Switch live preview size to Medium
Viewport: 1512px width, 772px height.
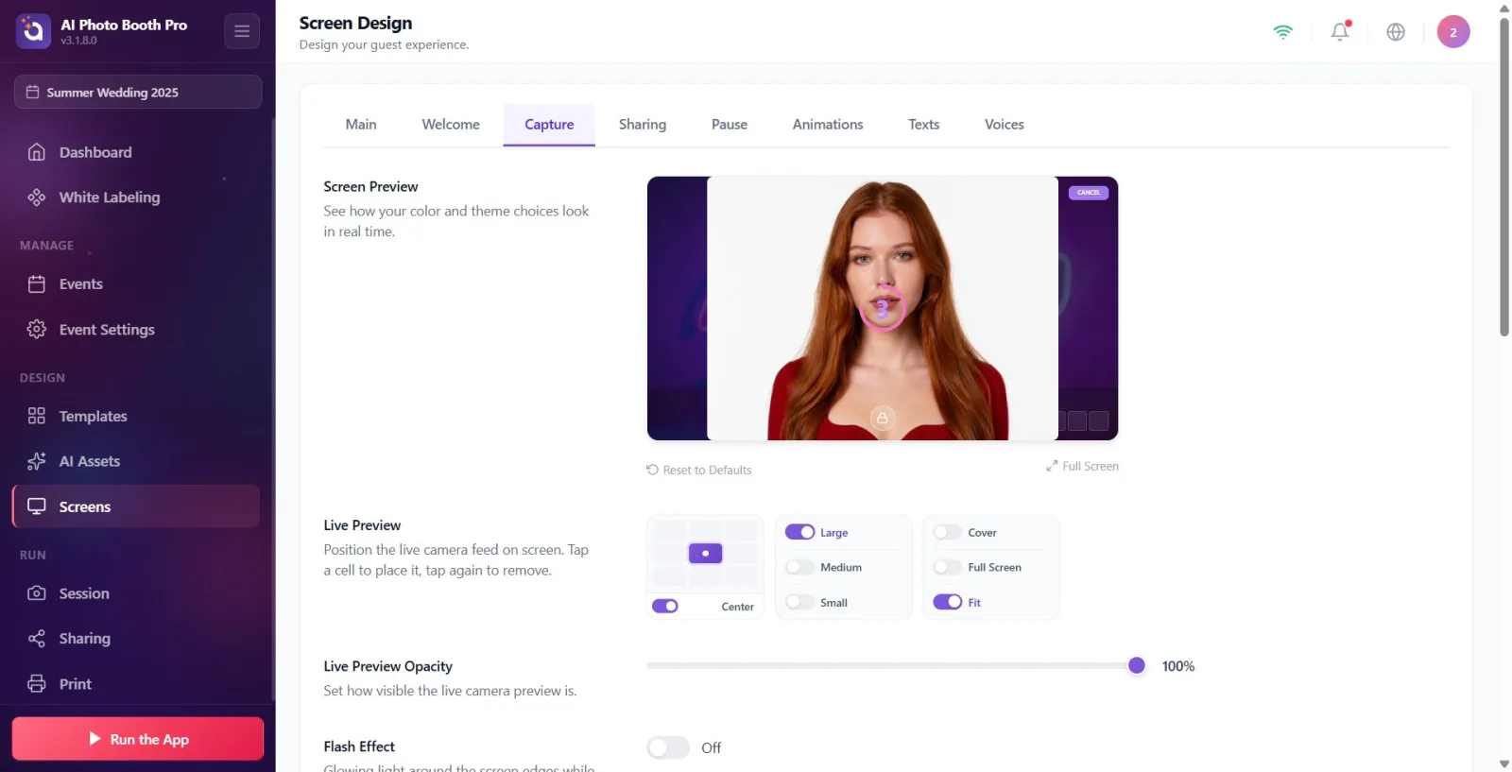pos(799,567)
